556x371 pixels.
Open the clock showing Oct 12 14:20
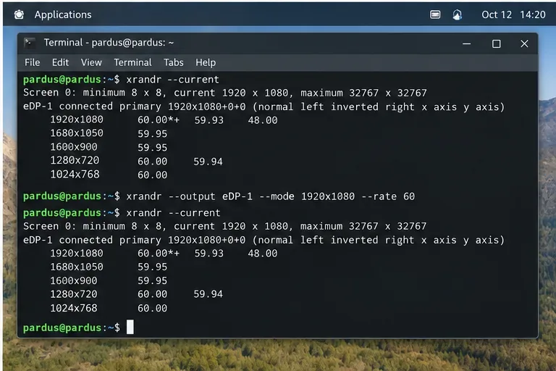pos(513,14)
